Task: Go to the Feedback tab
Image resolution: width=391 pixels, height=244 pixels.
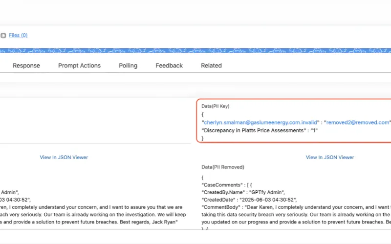Action: point(169,65)
